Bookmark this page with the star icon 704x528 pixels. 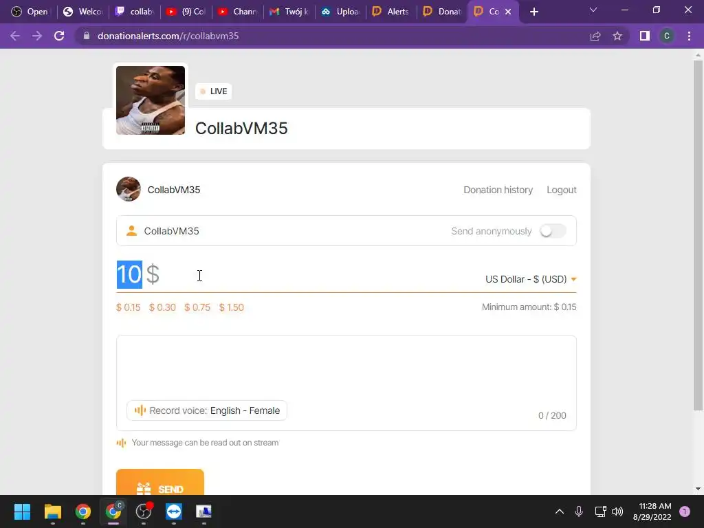pyautogui.click(x=617, y=36)
